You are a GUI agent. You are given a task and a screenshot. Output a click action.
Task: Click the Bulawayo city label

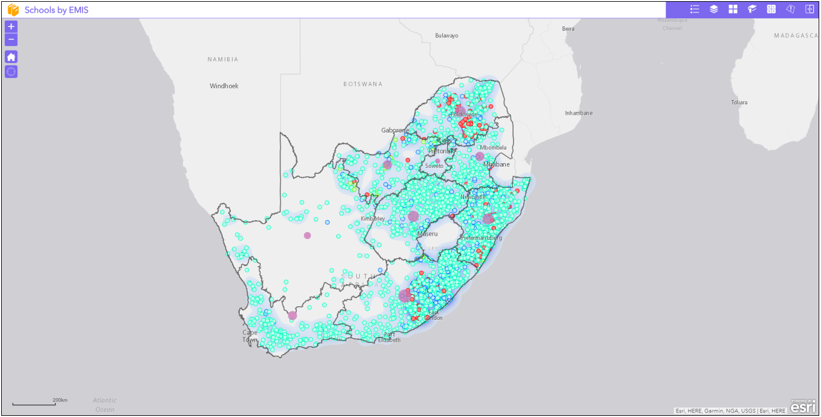446,36
